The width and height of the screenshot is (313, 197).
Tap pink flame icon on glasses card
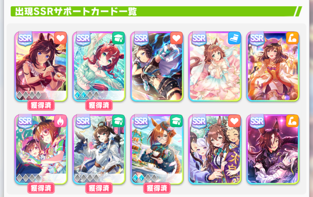click(60, 121)
